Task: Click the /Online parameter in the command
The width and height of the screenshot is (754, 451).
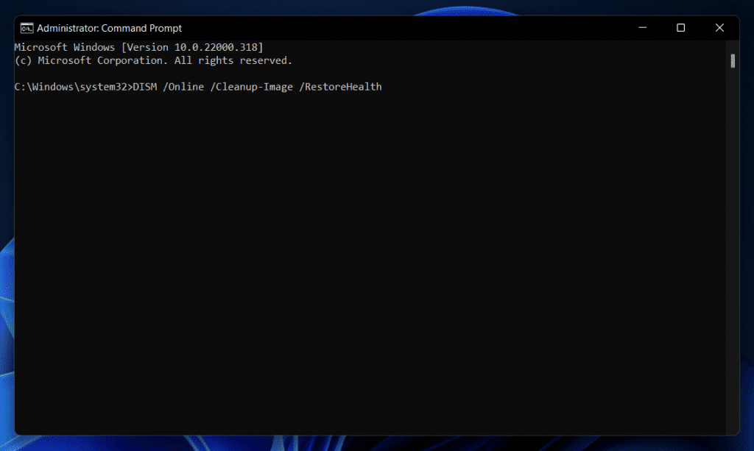Action: coord(185,86)
